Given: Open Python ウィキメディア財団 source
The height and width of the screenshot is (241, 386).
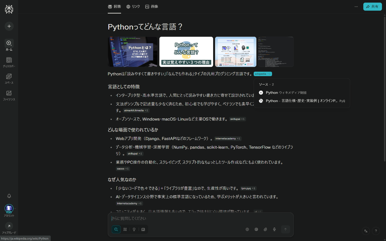Looking at the screenshot, I should tap(302, 93).
